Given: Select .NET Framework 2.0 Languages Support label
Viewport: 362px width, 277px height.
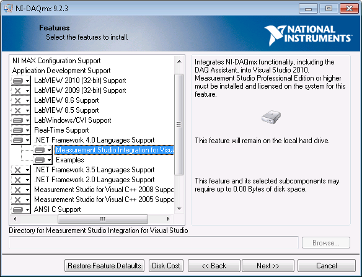Looking at the screenshot, I should pyautogui.click(x=94, y=180).
